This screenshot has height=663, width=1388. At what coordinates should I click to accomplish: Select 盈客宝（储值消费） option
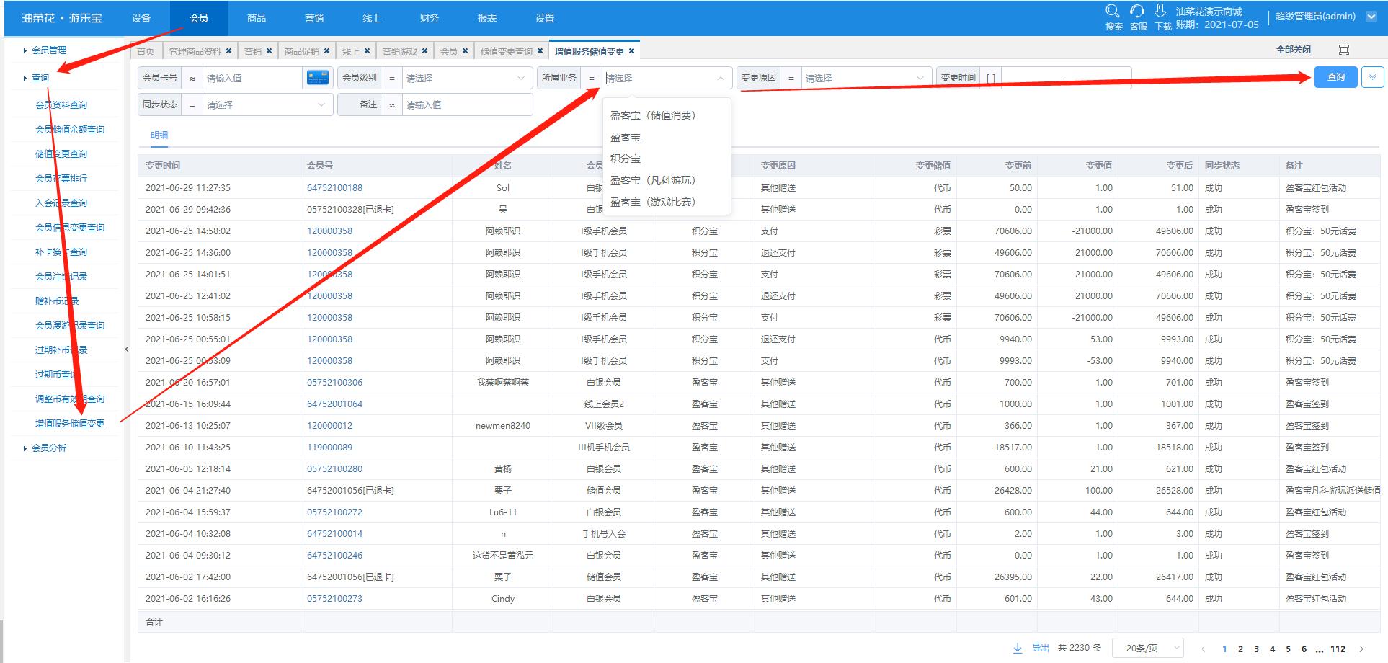[667, 115]
